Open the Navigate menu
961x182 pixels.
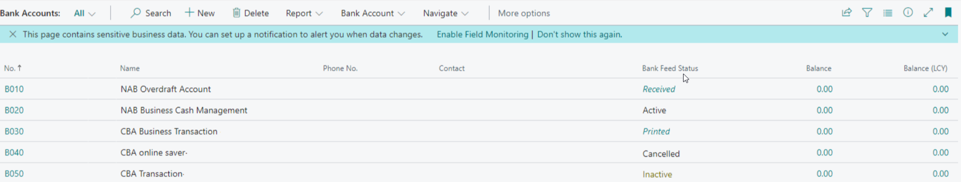446,13
